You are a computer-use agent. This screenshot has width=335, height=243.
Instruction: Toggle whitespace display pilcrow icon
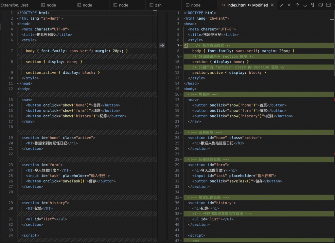(313, 5)
